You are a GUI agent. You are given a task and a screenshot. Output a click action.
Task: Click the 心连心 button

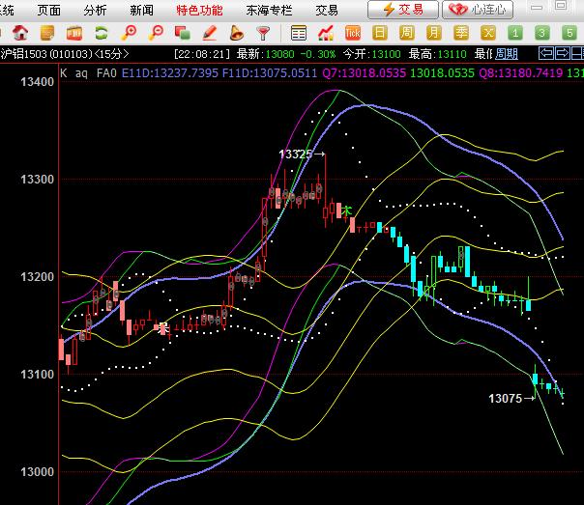tap(480, 10)
